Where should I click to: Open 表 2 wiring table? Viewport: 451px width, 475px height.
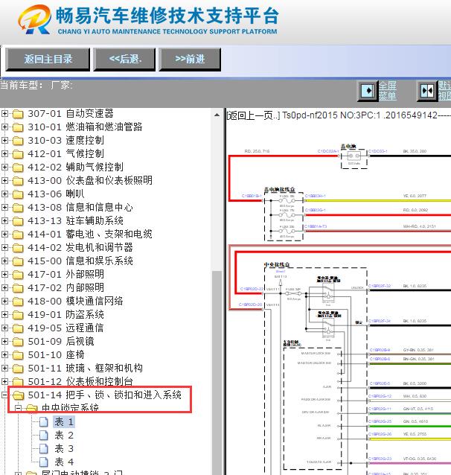64,436
